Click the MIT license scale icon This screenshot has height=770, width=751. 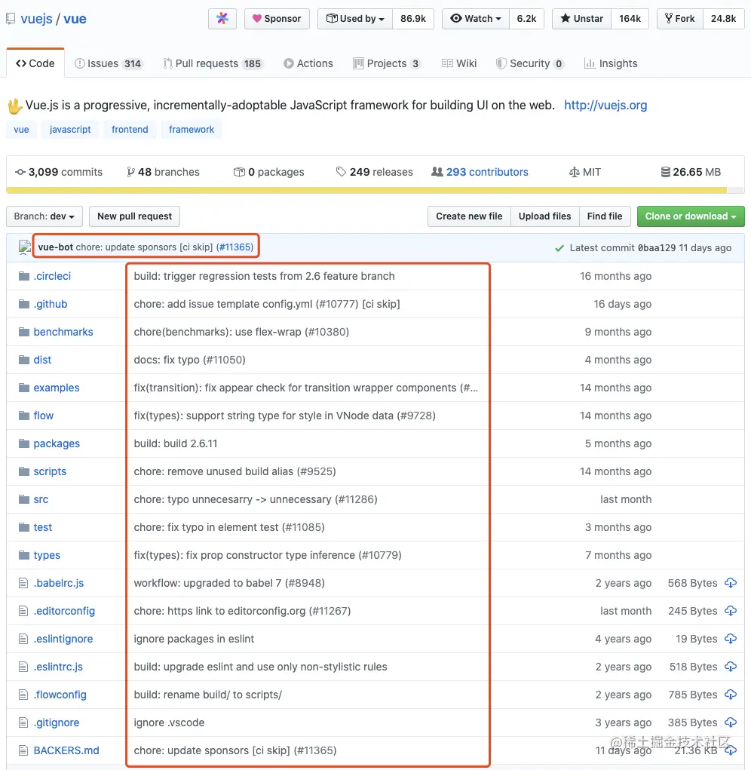[574, 172]
